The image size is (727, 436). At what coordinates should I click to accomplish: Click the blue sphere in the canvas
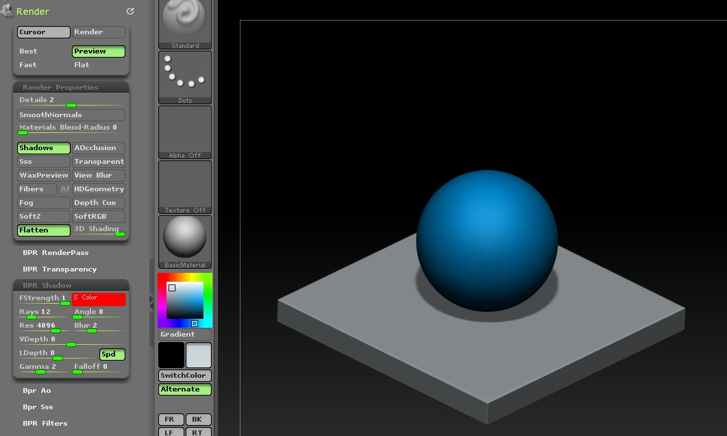click(486, 240)
